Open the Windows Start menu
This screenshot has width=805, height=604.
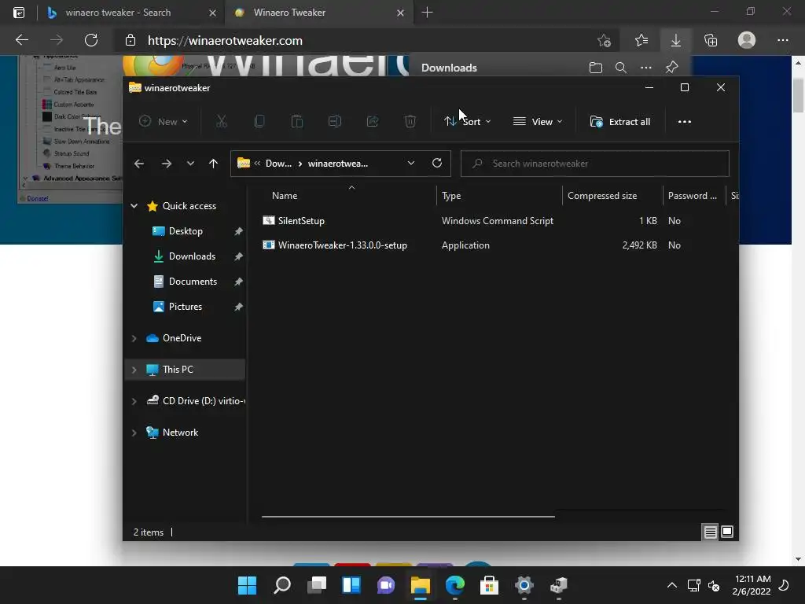[x=247, y=585]
